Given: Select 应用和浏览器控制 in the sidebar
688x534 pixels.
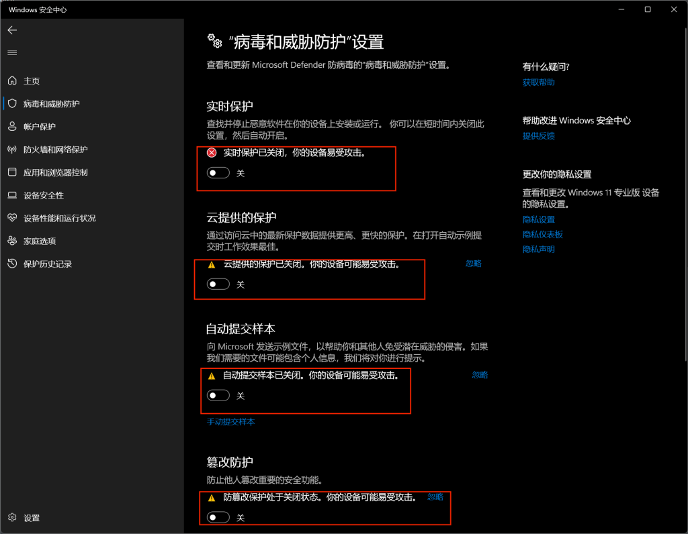Looking at the screenshot, I should 56,172.
